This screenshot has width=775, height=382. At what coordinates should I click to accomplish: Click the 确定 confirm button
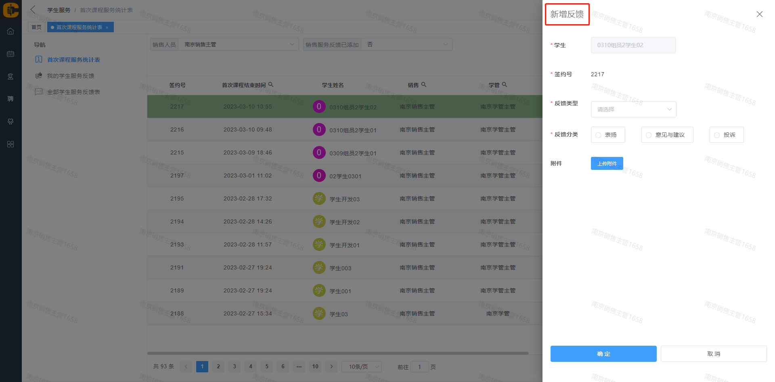click(x=603, y=354)
